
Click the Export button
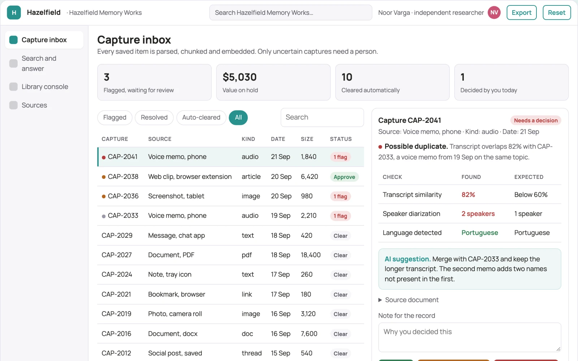[522, 13]
